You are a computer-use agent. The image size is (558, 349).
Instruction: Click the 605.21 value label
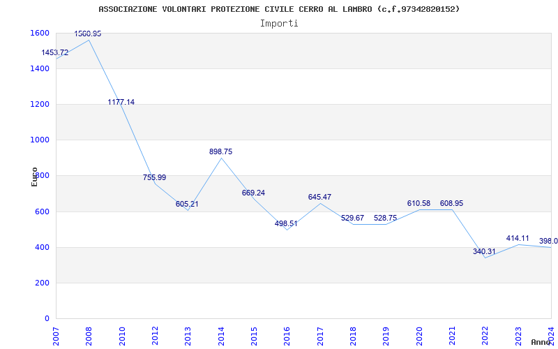pos(187,204)
